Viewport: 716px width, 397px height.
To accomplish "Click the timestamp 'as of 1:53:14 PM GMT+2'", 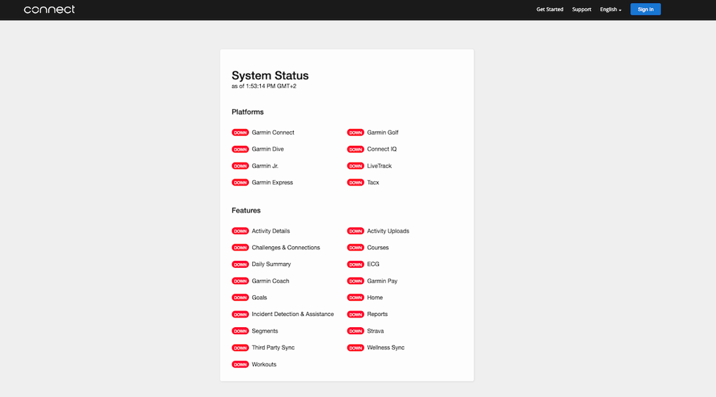I will point(264,86).
